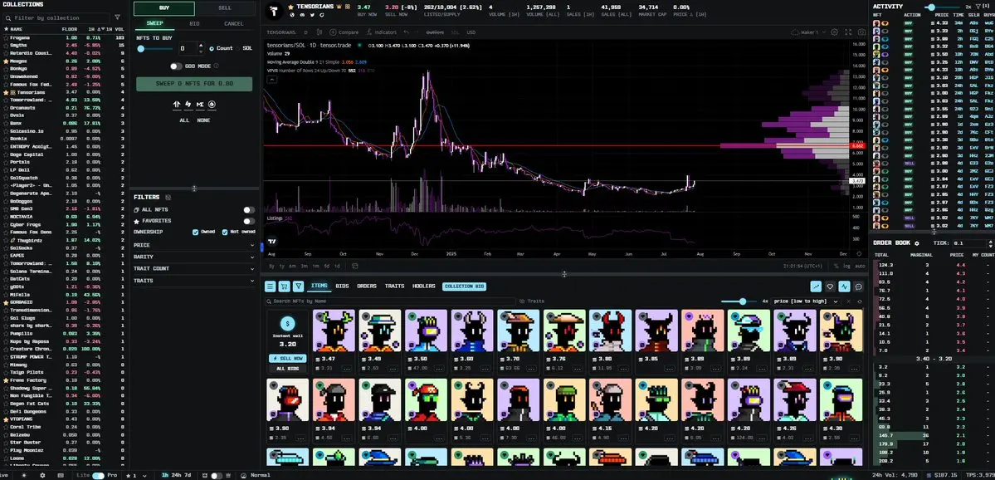The width and height of the screenshot is (995, 480).
Task: Click the Order Book settings gear icon
Action: [917, 243]
